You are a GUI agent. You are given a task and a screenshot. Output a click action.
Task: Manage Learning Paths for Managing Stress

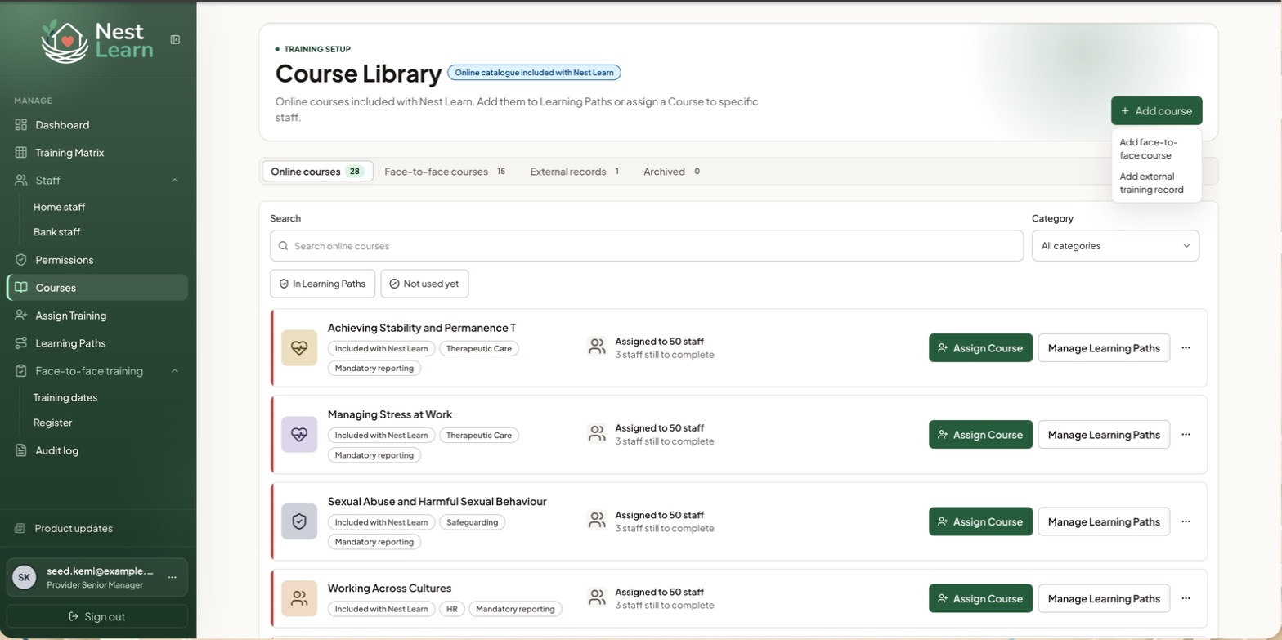[1104, 434]
